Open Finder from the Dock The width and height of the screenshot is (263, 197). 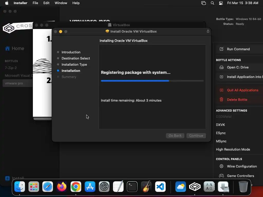pos(20,186)
